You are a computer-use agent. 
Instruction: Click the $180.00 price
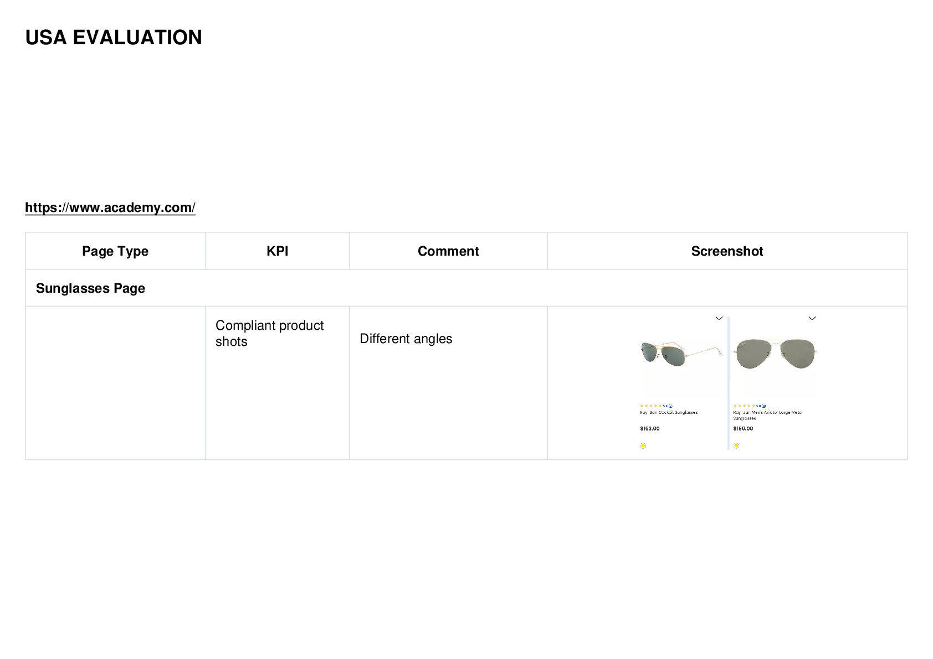tap(743, 428)
